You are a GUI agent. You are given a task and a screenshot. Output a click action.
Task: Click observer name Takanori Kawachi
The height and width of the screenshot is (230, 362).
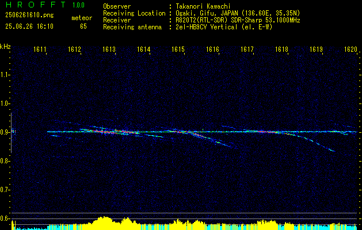pos(203,6)
